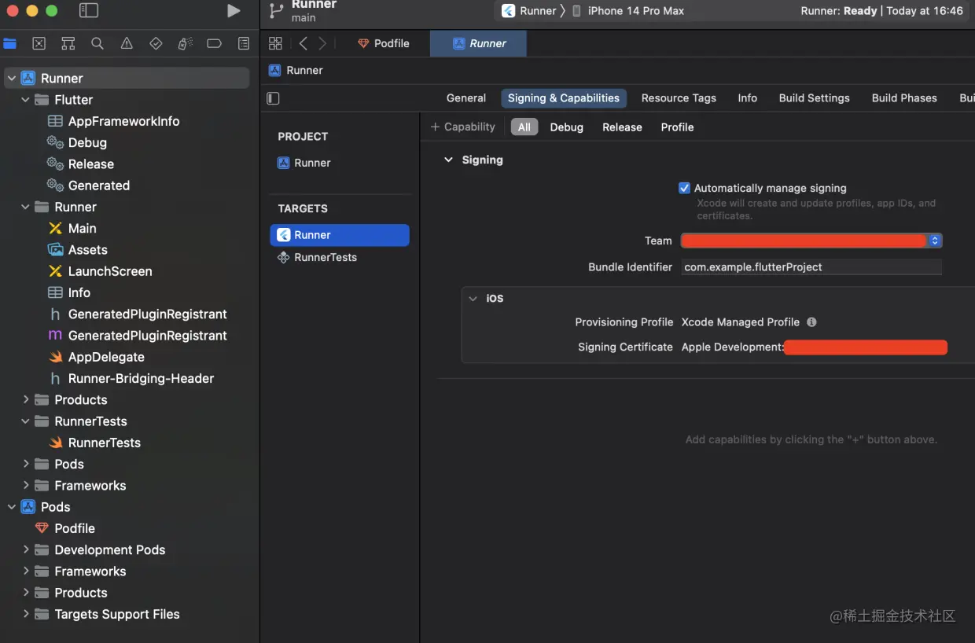Edit the Bundle Identifier field
This screenshot has height=643, width=975.
point(811,267)
